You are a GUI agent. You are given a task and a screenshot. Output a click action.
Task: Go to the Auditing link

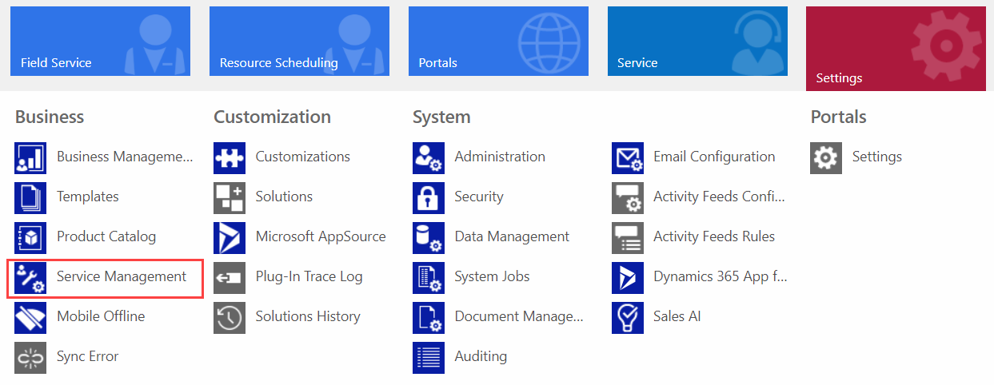[x=481, y=356]
